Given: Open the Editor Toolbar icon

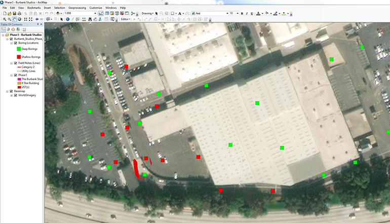Looking at the screenshot, I should tap(101, 13).
